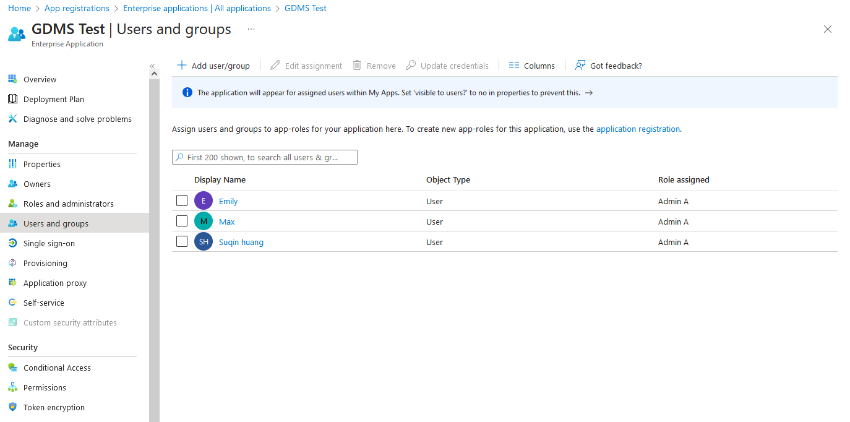The width and height of the screenshot is (850, 422).
Task: Click the sidebar scroll up arrow
Action: [154, 73]
